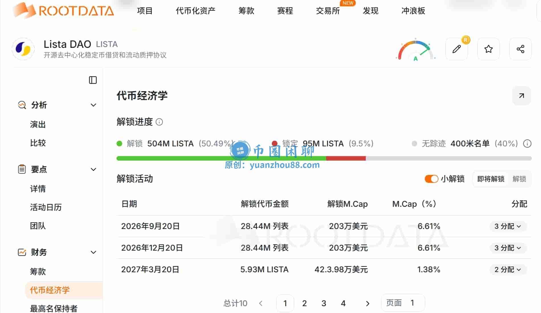The width and height of the screenshot is (541, 313).
Task: Collapse the sidebar panel icon
Action: 93,80
